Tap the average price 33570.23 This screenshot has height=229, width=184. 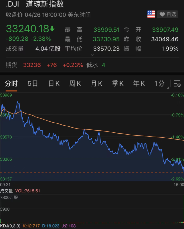[106, 49]
